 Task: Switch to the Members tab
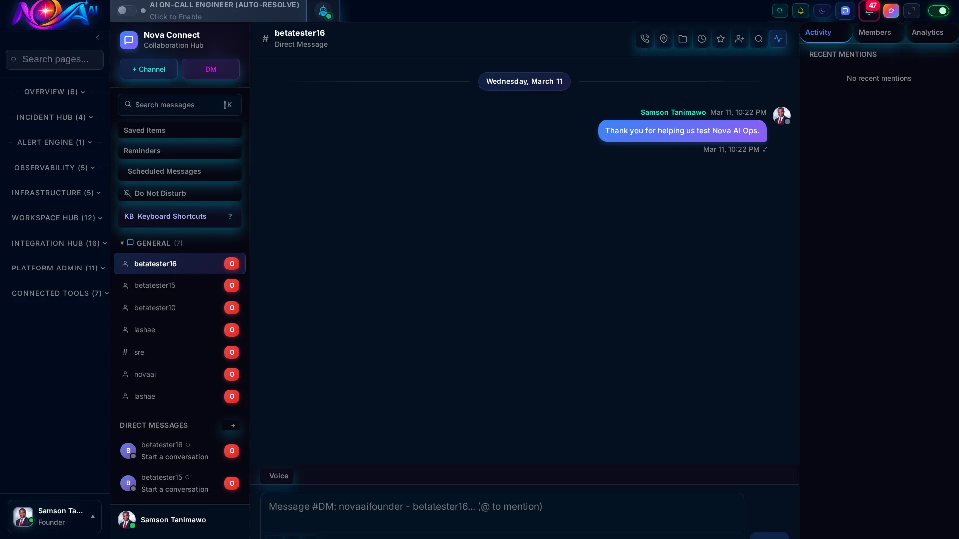(875, 32)
